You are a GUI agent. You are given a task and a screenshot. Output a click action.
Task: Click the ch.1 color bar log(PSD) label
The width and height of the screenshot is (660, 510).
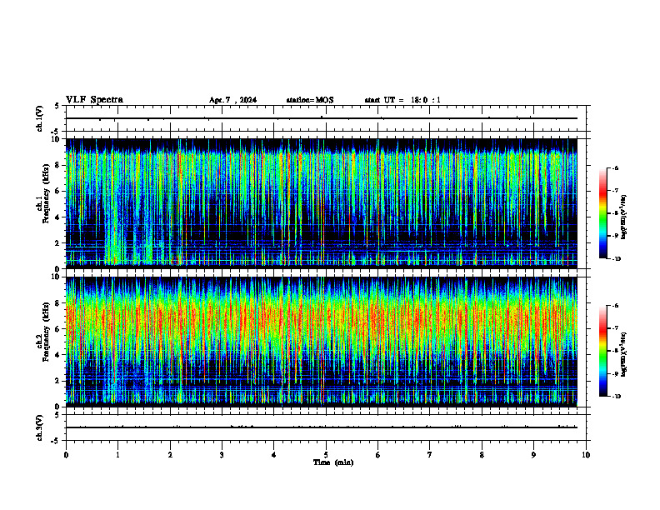pos(624,217)
